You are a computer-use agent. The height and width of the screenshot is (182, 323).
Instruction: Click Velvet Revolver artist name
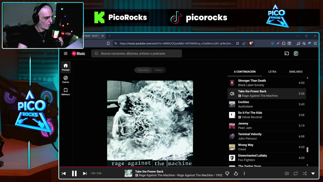coord(252,117)
